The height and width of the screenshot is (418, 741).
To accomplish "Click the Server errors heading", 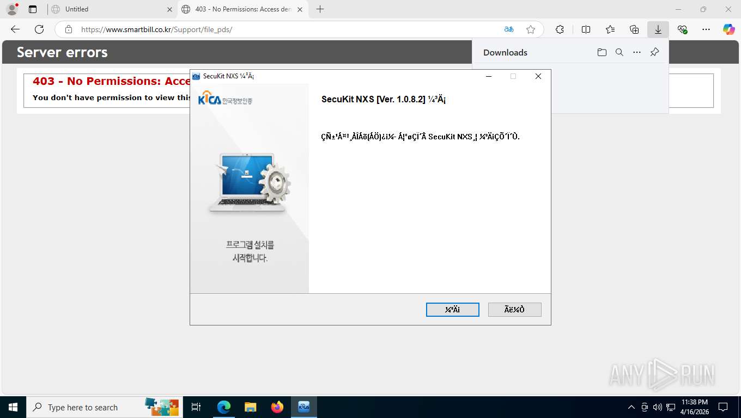I will point(62,52).
